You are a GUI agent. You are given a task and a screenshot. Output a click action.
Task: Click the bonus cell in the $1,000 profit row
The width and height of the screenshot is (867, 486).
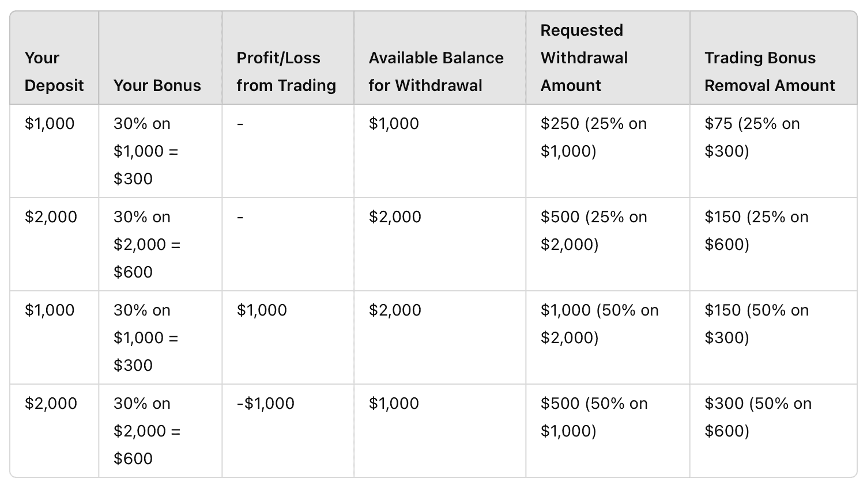(146, 337)
